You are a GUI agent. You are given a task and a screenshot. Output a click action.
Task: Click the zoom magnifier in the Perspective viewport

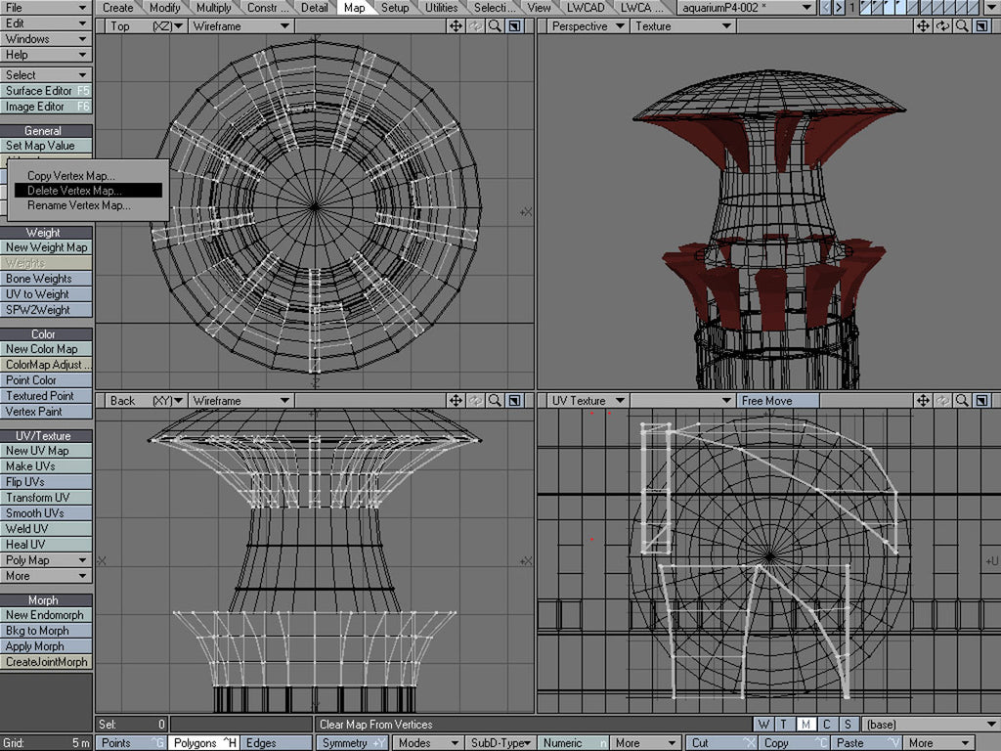[x=963, y=26]
